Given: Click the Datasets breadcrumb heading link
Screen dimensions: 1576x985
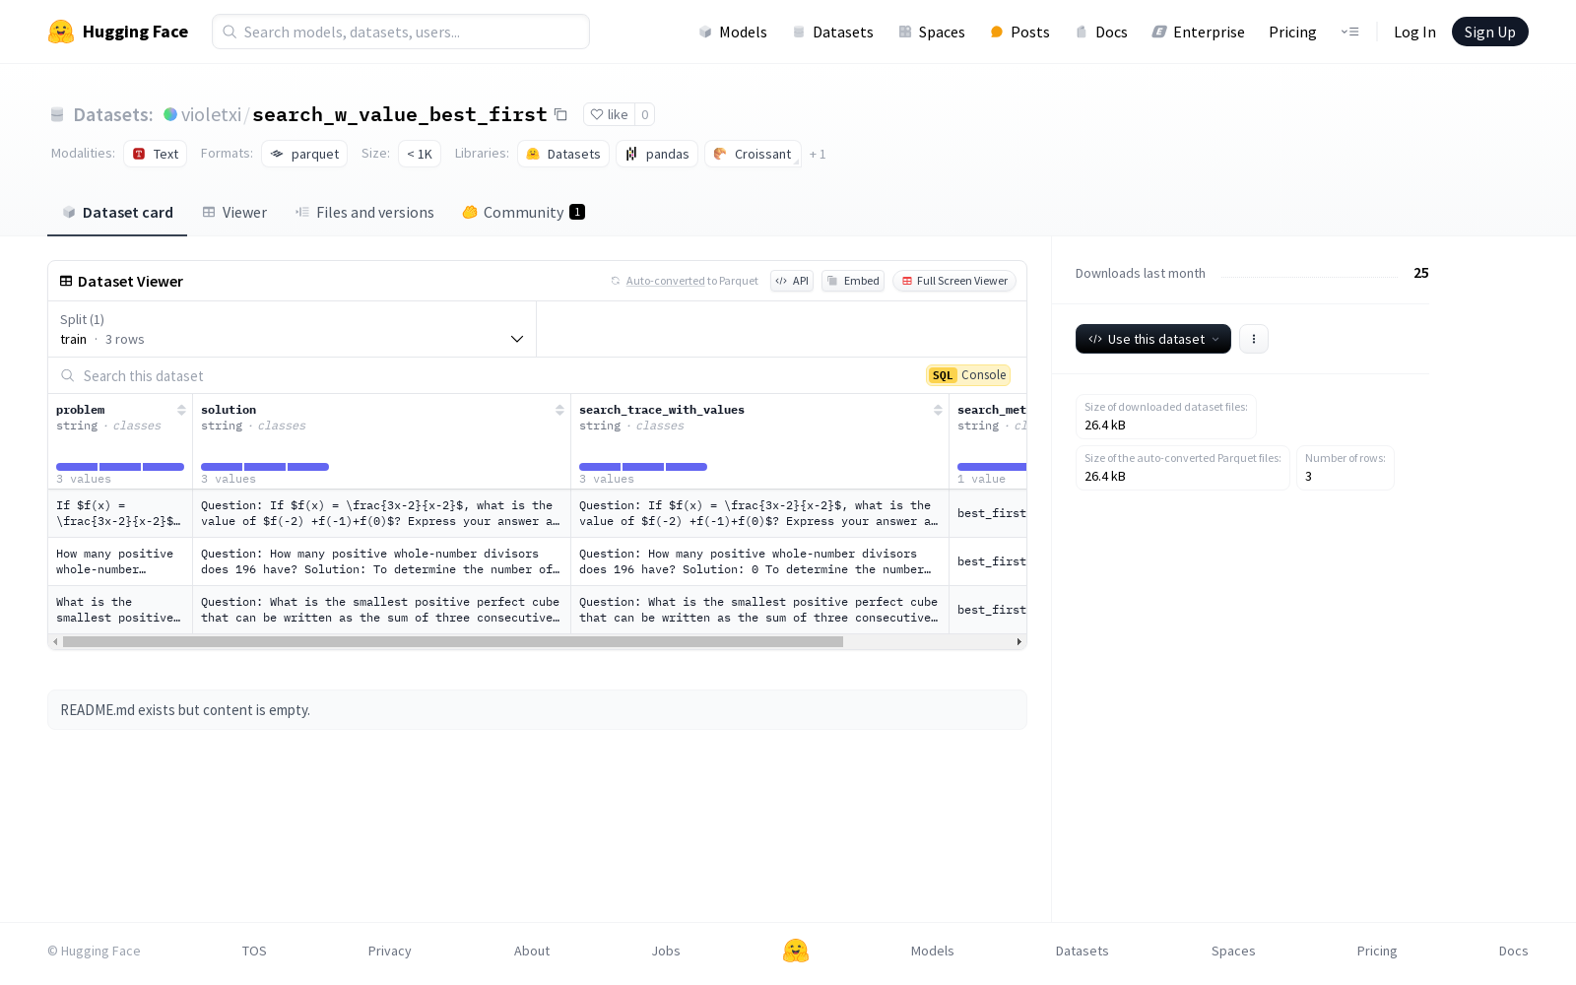Looking at the screenshot, I should (x=113, y=114).
